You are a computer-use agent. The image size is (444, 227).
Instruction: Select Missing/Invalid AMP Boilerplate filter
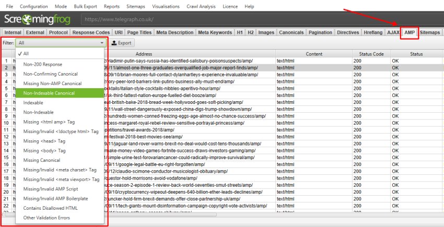(x=60, y=198)
